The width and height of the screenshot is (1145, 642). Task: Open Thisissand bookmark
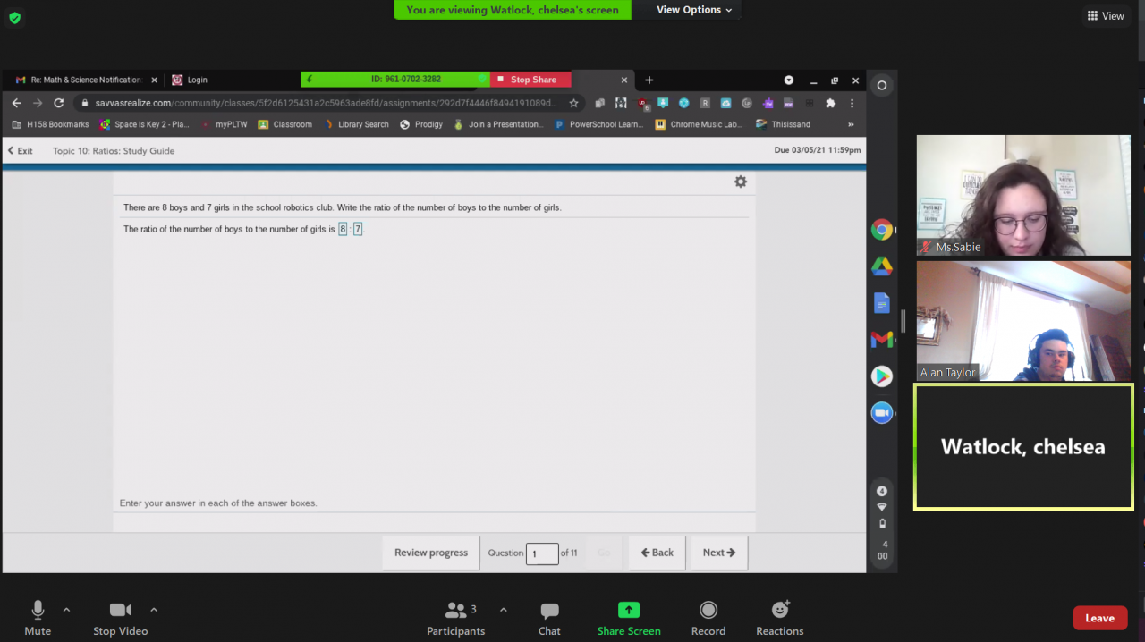[x=783, y=124]
